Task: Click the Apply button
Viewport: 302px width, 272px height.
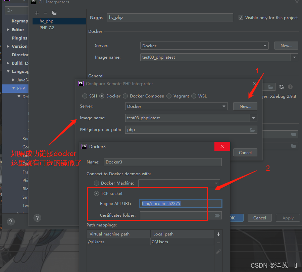Action: click(x=288, y=218)
